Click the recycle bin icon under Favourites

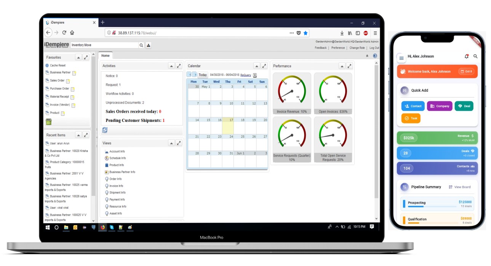[x=48, y=121]
